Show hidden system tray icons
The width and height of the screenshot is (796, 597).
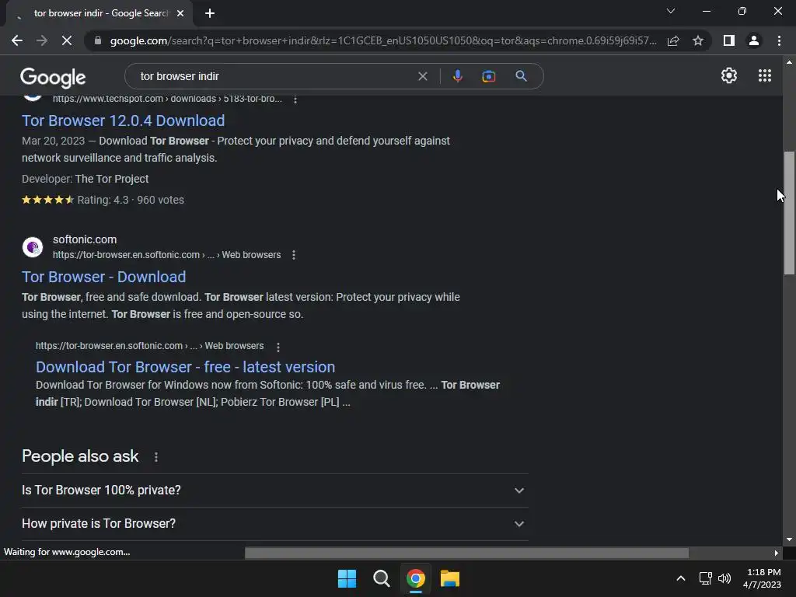[681, 578]
